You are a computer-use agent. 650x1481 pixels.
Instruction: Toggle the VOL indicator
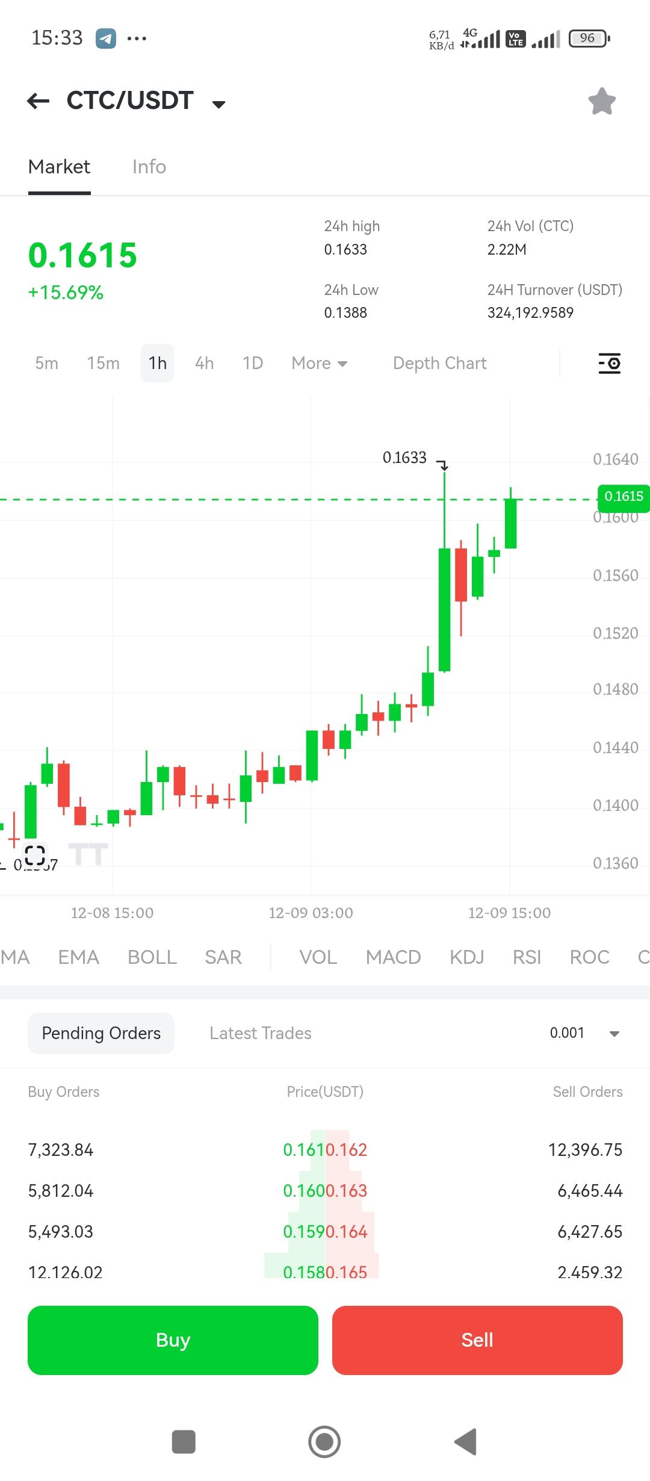click(x=318, y=957)
